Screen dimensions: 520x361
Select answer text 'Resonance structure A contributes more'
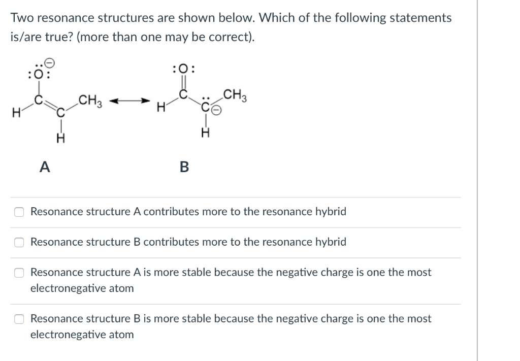tap(188, 212)
